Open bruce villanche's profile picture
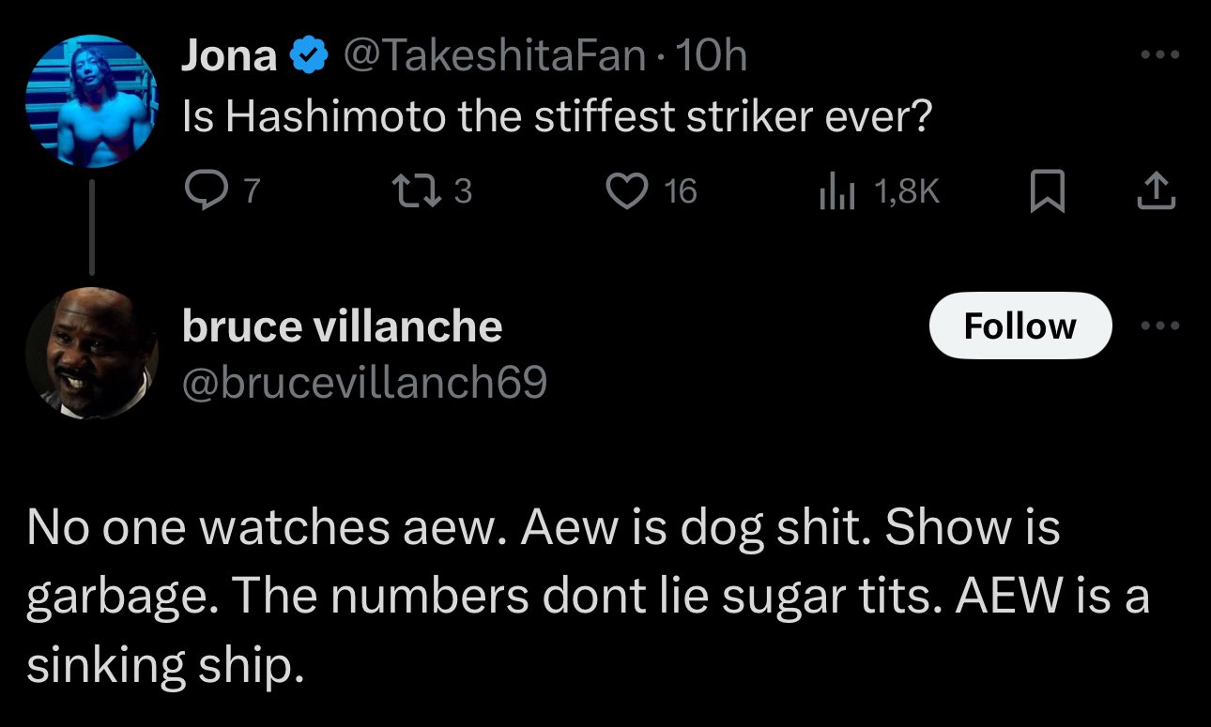 [91, 353]
